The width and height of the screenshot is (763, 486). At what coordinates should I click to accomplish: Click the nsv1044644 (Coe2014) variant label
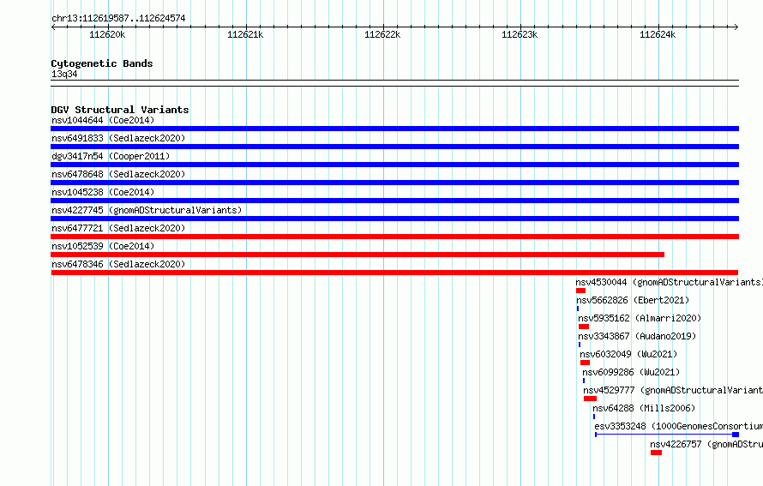pyautogui.click(x=103, y=120)
